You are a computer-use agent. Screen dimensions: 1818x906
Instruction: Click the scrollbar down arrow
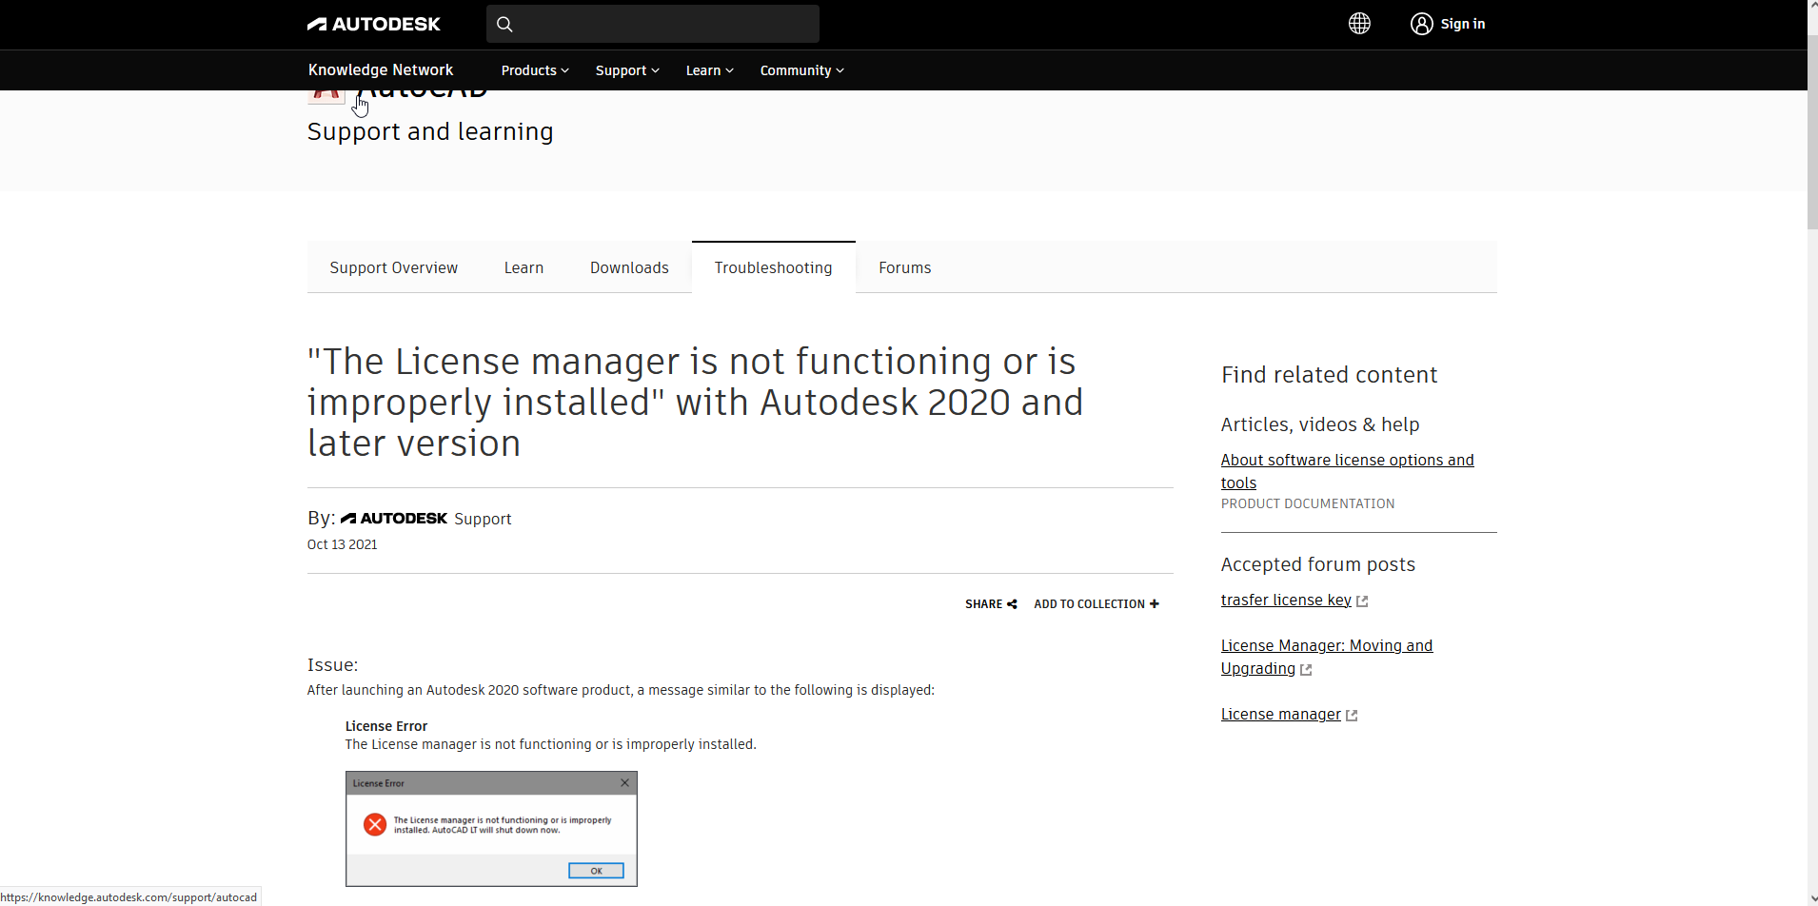click(1812, 898)
